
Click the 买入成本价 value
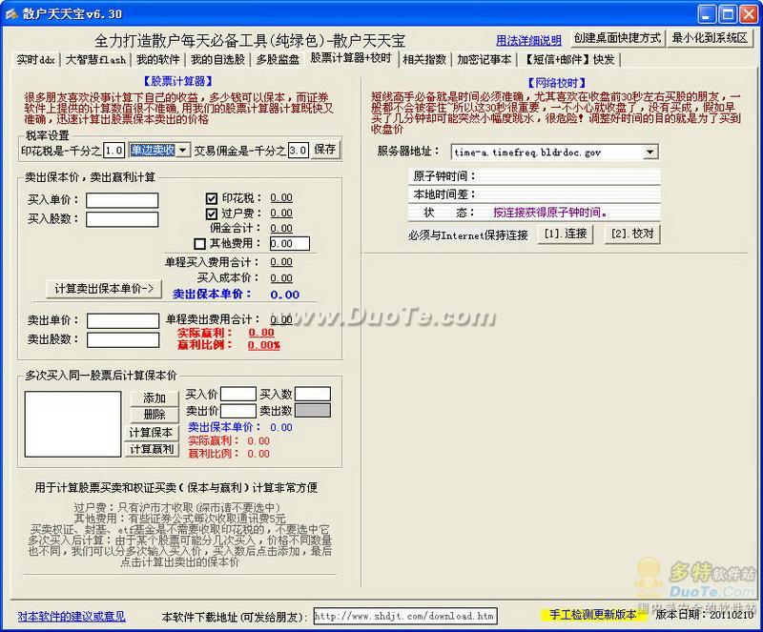[x=281, y=277]
